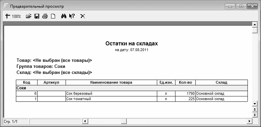The image size is (261, 127).
Task: Click the 'Соки' group row
Action: [132, 88]
